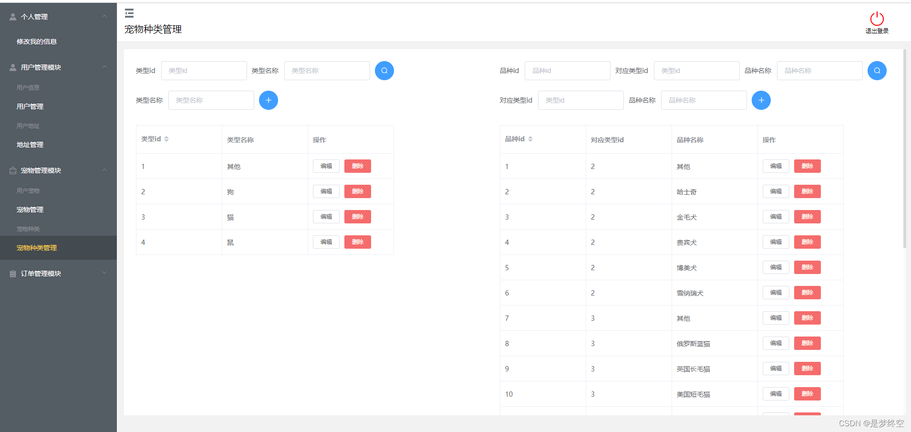This screenshot has width=911, height=432.
Task: Click the 个人管理 person icon
Action: (x=13, y=17)
